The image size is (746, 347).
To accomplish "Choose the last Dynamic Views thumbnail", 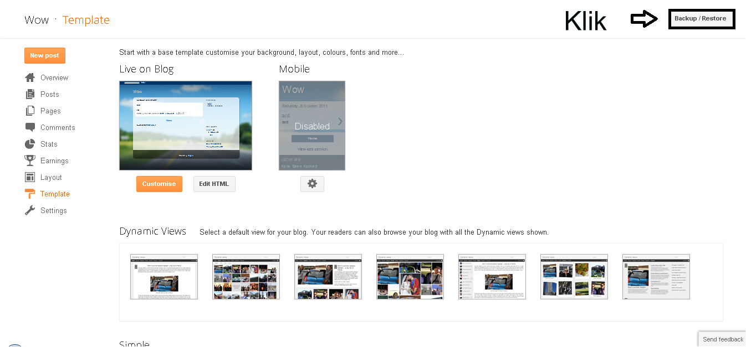I will [x=656, y=277].
